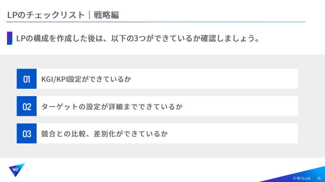Select KGI/KPI設定ができているか row

point(157,79)
